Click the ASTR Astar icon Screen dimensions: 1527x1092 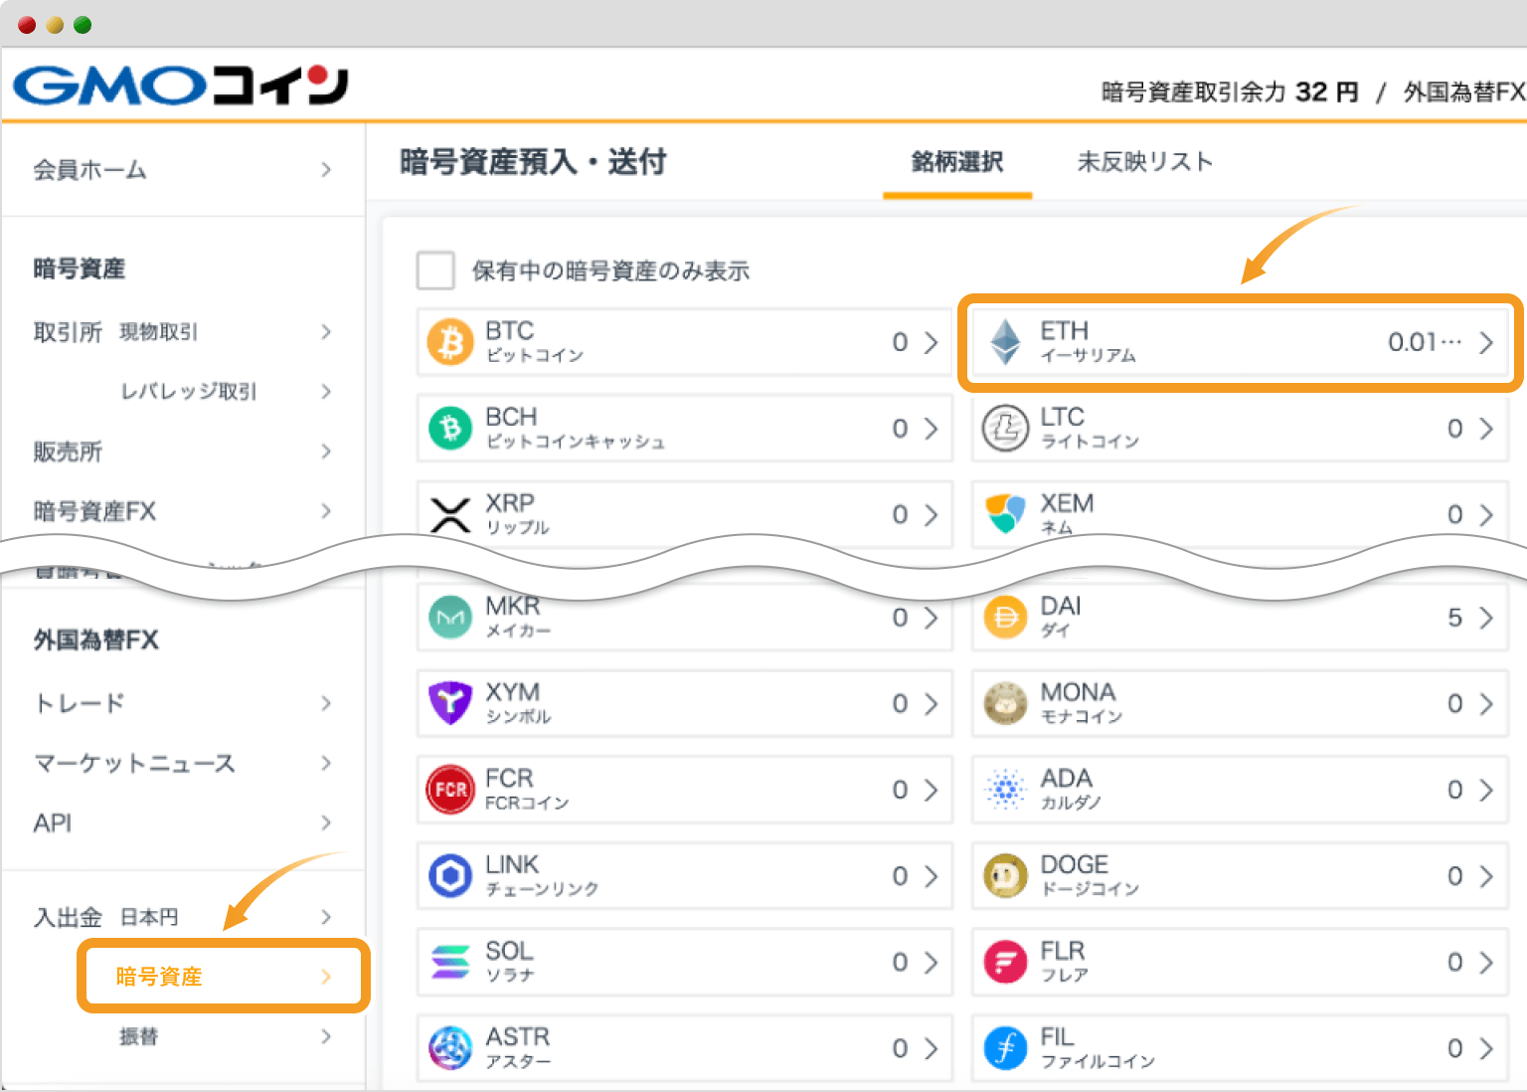pyautogui.click(x=450, y=1048)
